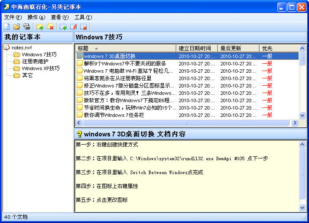This screenshot has height=223, width=309.
Task: Open the 查看(V) menu
Action: (x=60, y=17)
